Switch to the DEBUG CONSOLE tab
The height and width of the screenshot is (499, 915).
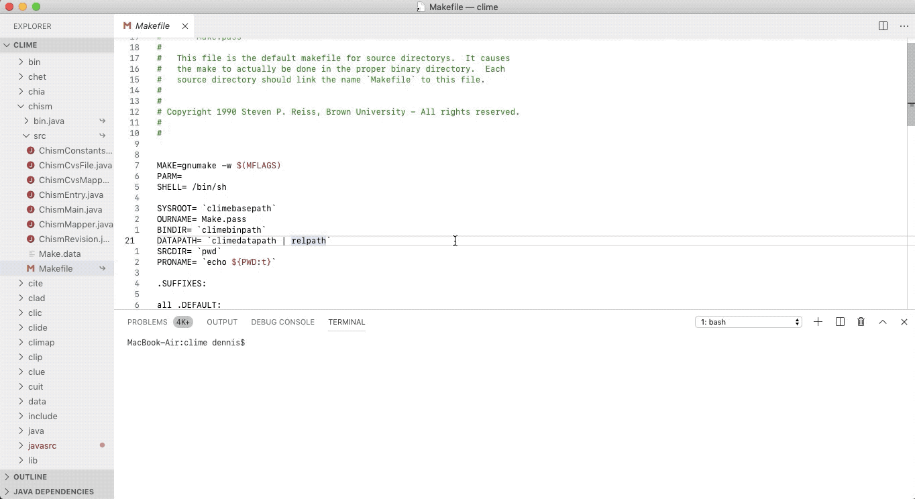point(282,322)
